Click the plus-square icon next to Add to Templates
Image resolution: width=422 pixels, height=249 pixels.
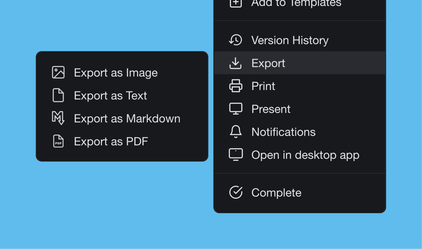(x=236, y=3)
